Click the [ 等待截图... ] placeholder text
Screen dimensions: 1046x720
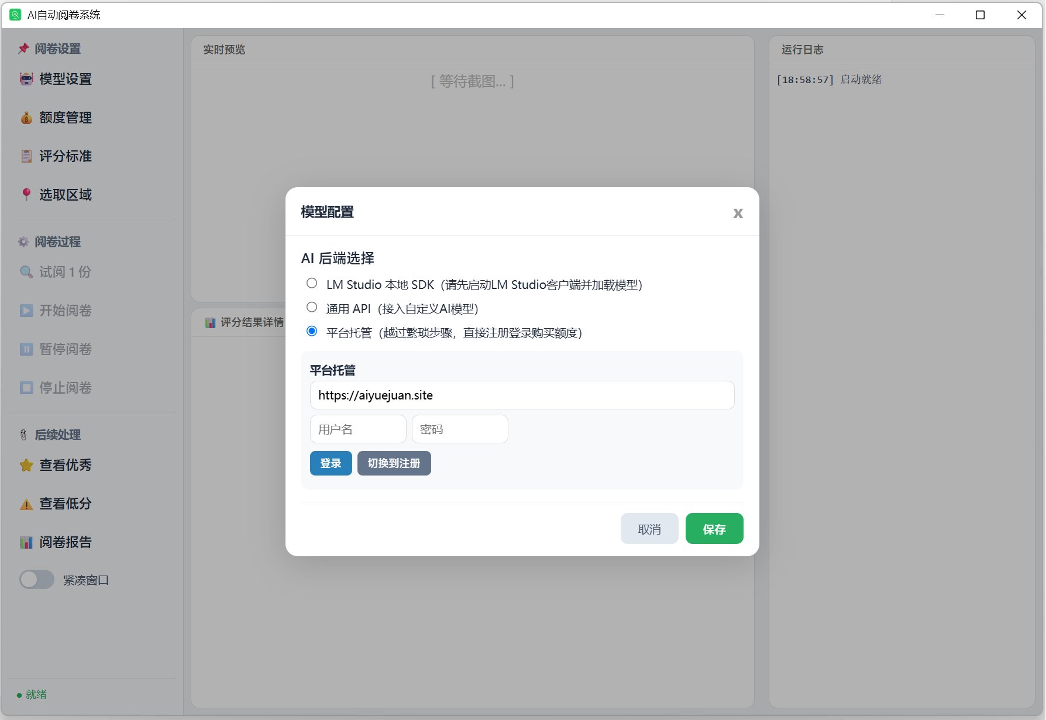[x=473, y=81]
